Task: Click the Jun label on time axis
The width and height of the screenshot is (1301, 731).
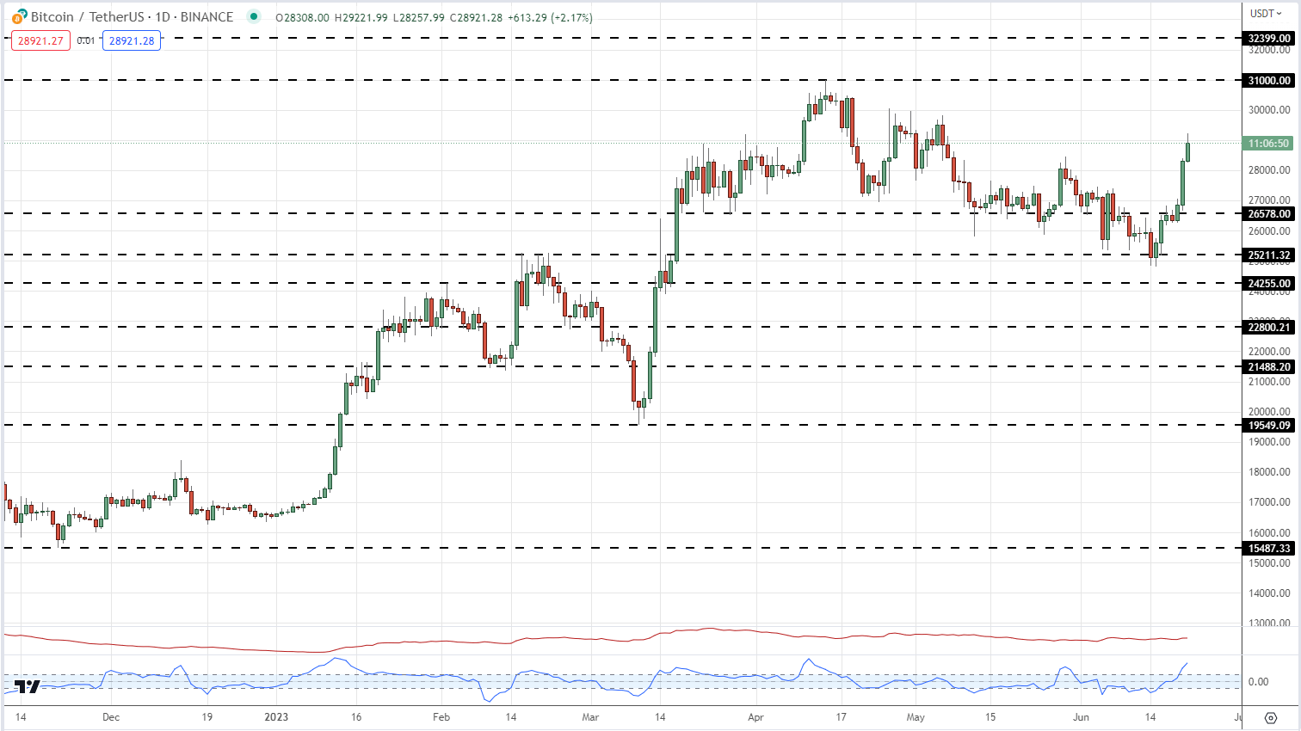Action: click(x=1082, y=716)
